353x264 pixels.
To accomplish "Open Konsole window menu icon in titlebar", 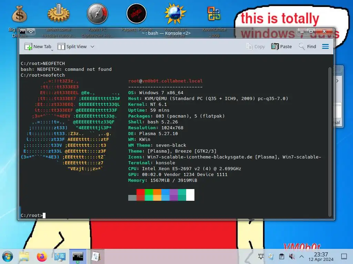I will pyautogui.click(x=23, y=31).
